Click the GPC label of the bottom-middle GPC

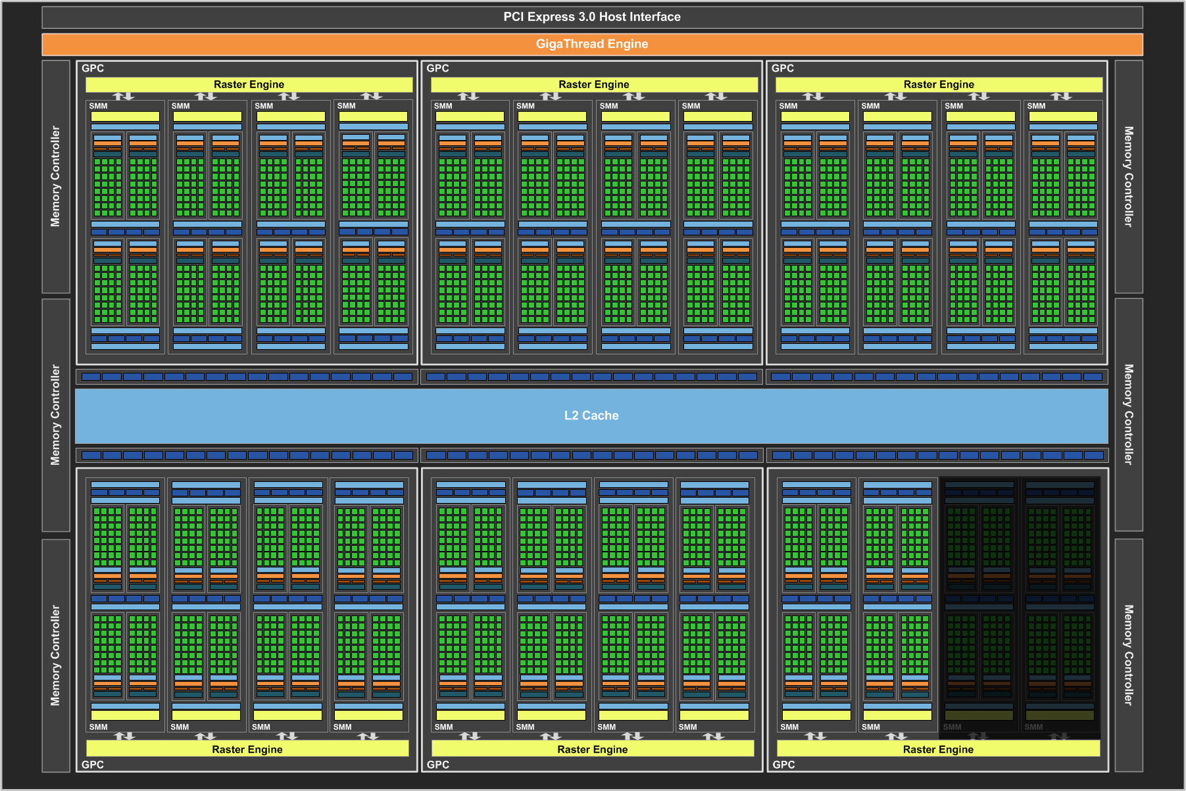(x=438, y=765)
